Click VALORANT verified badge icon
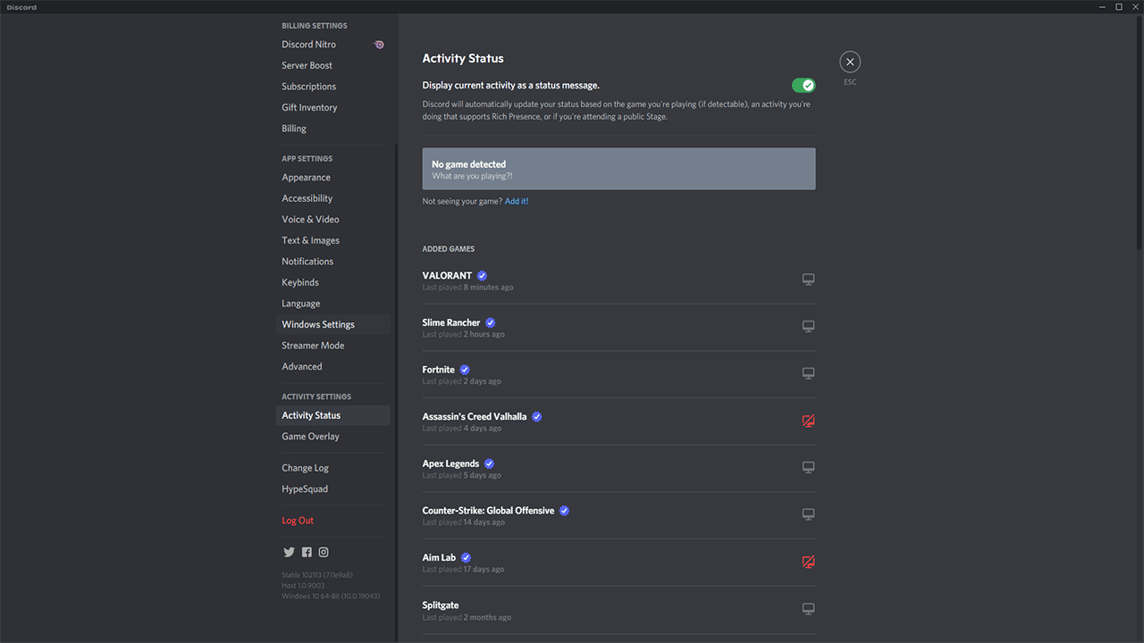The image size is (1144, 643). 482,276
